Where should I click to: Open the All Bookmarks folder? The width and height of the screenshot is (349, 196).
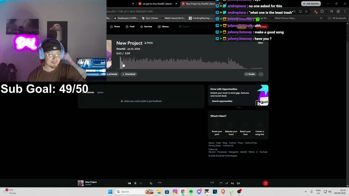point(337,18)
